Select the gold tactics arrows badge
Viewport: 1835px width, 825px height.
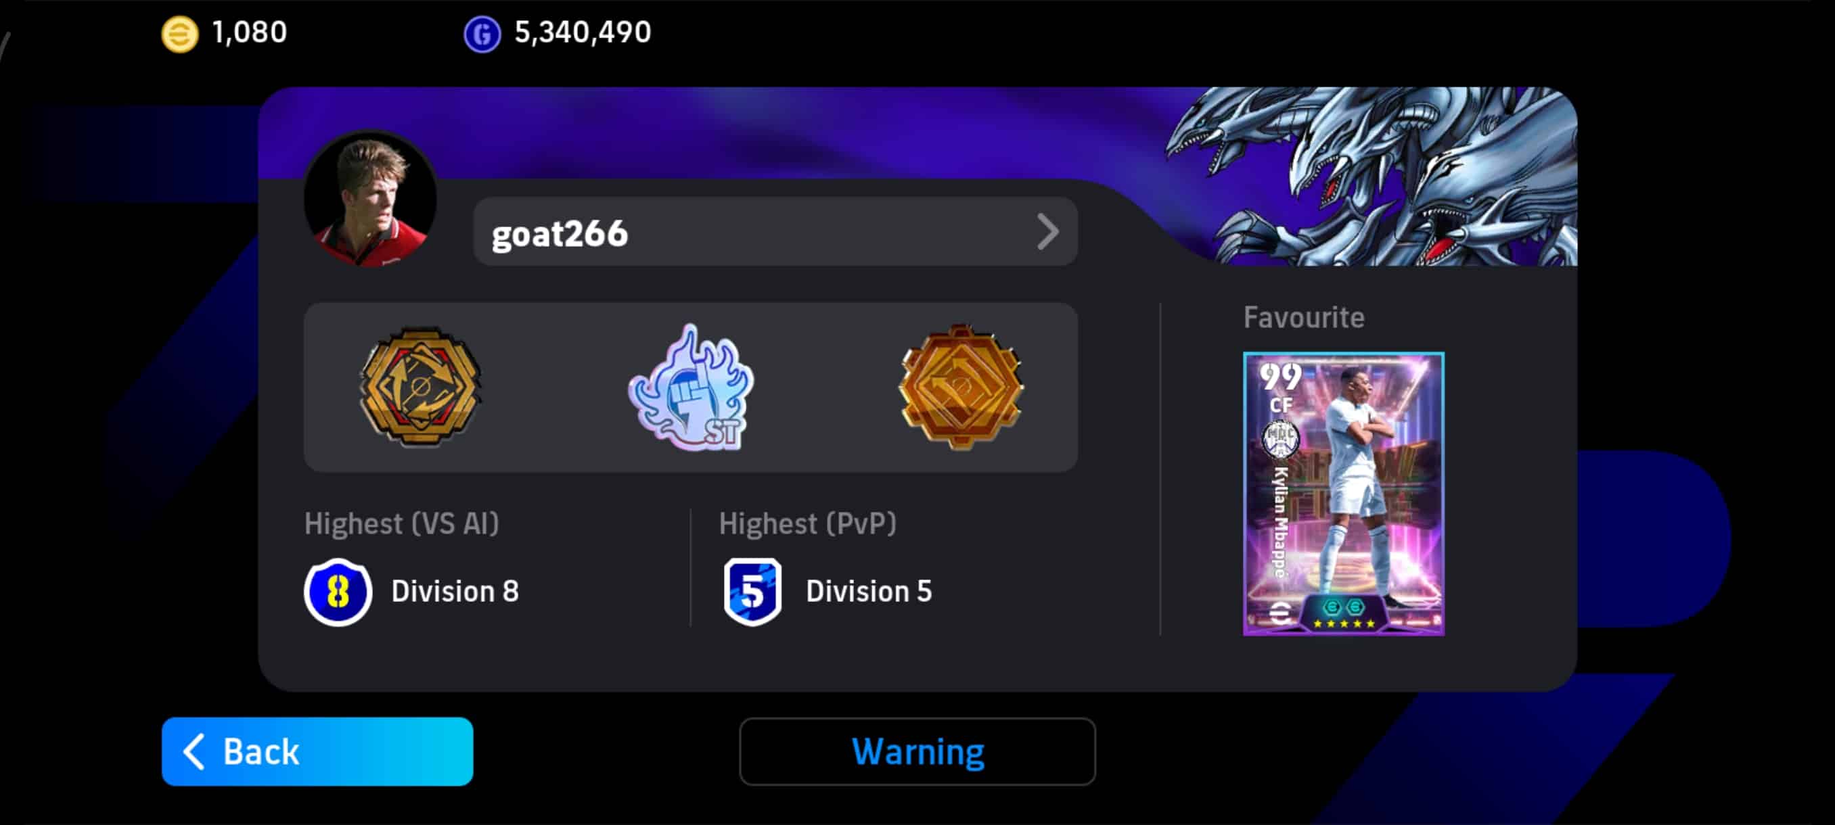pyautogui.click(x=420, y=387)
